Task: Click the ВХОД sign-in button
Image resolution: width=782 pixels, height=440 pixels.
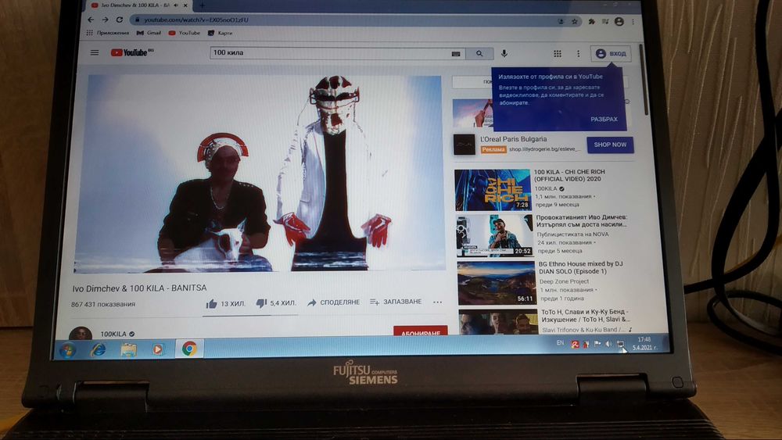Action: click(x=612, y=54)
